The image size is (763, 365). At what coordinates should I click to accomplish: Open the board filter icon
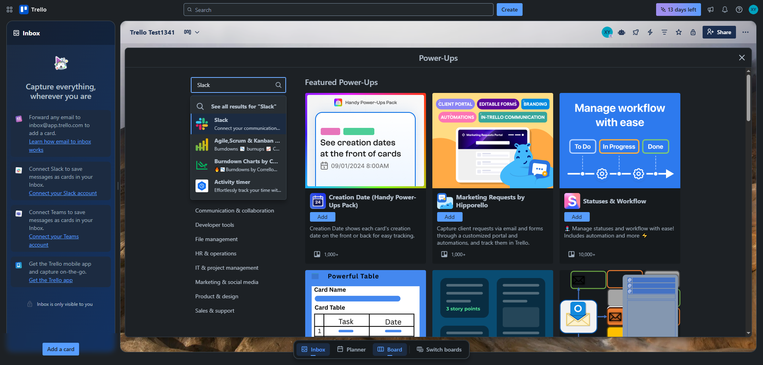[x=664, y=32]
